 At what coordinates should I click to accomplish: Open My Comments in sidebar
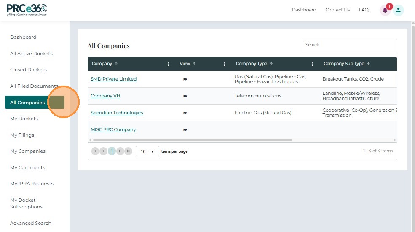point(27,167)
